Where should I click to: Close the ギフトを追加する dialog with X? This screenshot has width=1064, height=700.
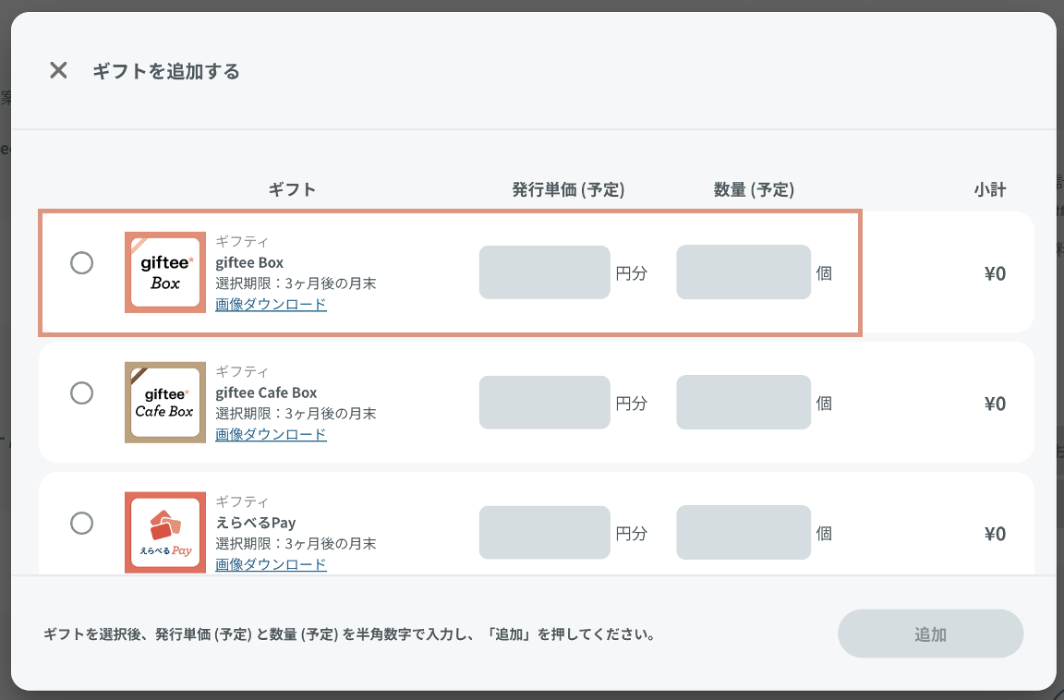click(58, 70)
